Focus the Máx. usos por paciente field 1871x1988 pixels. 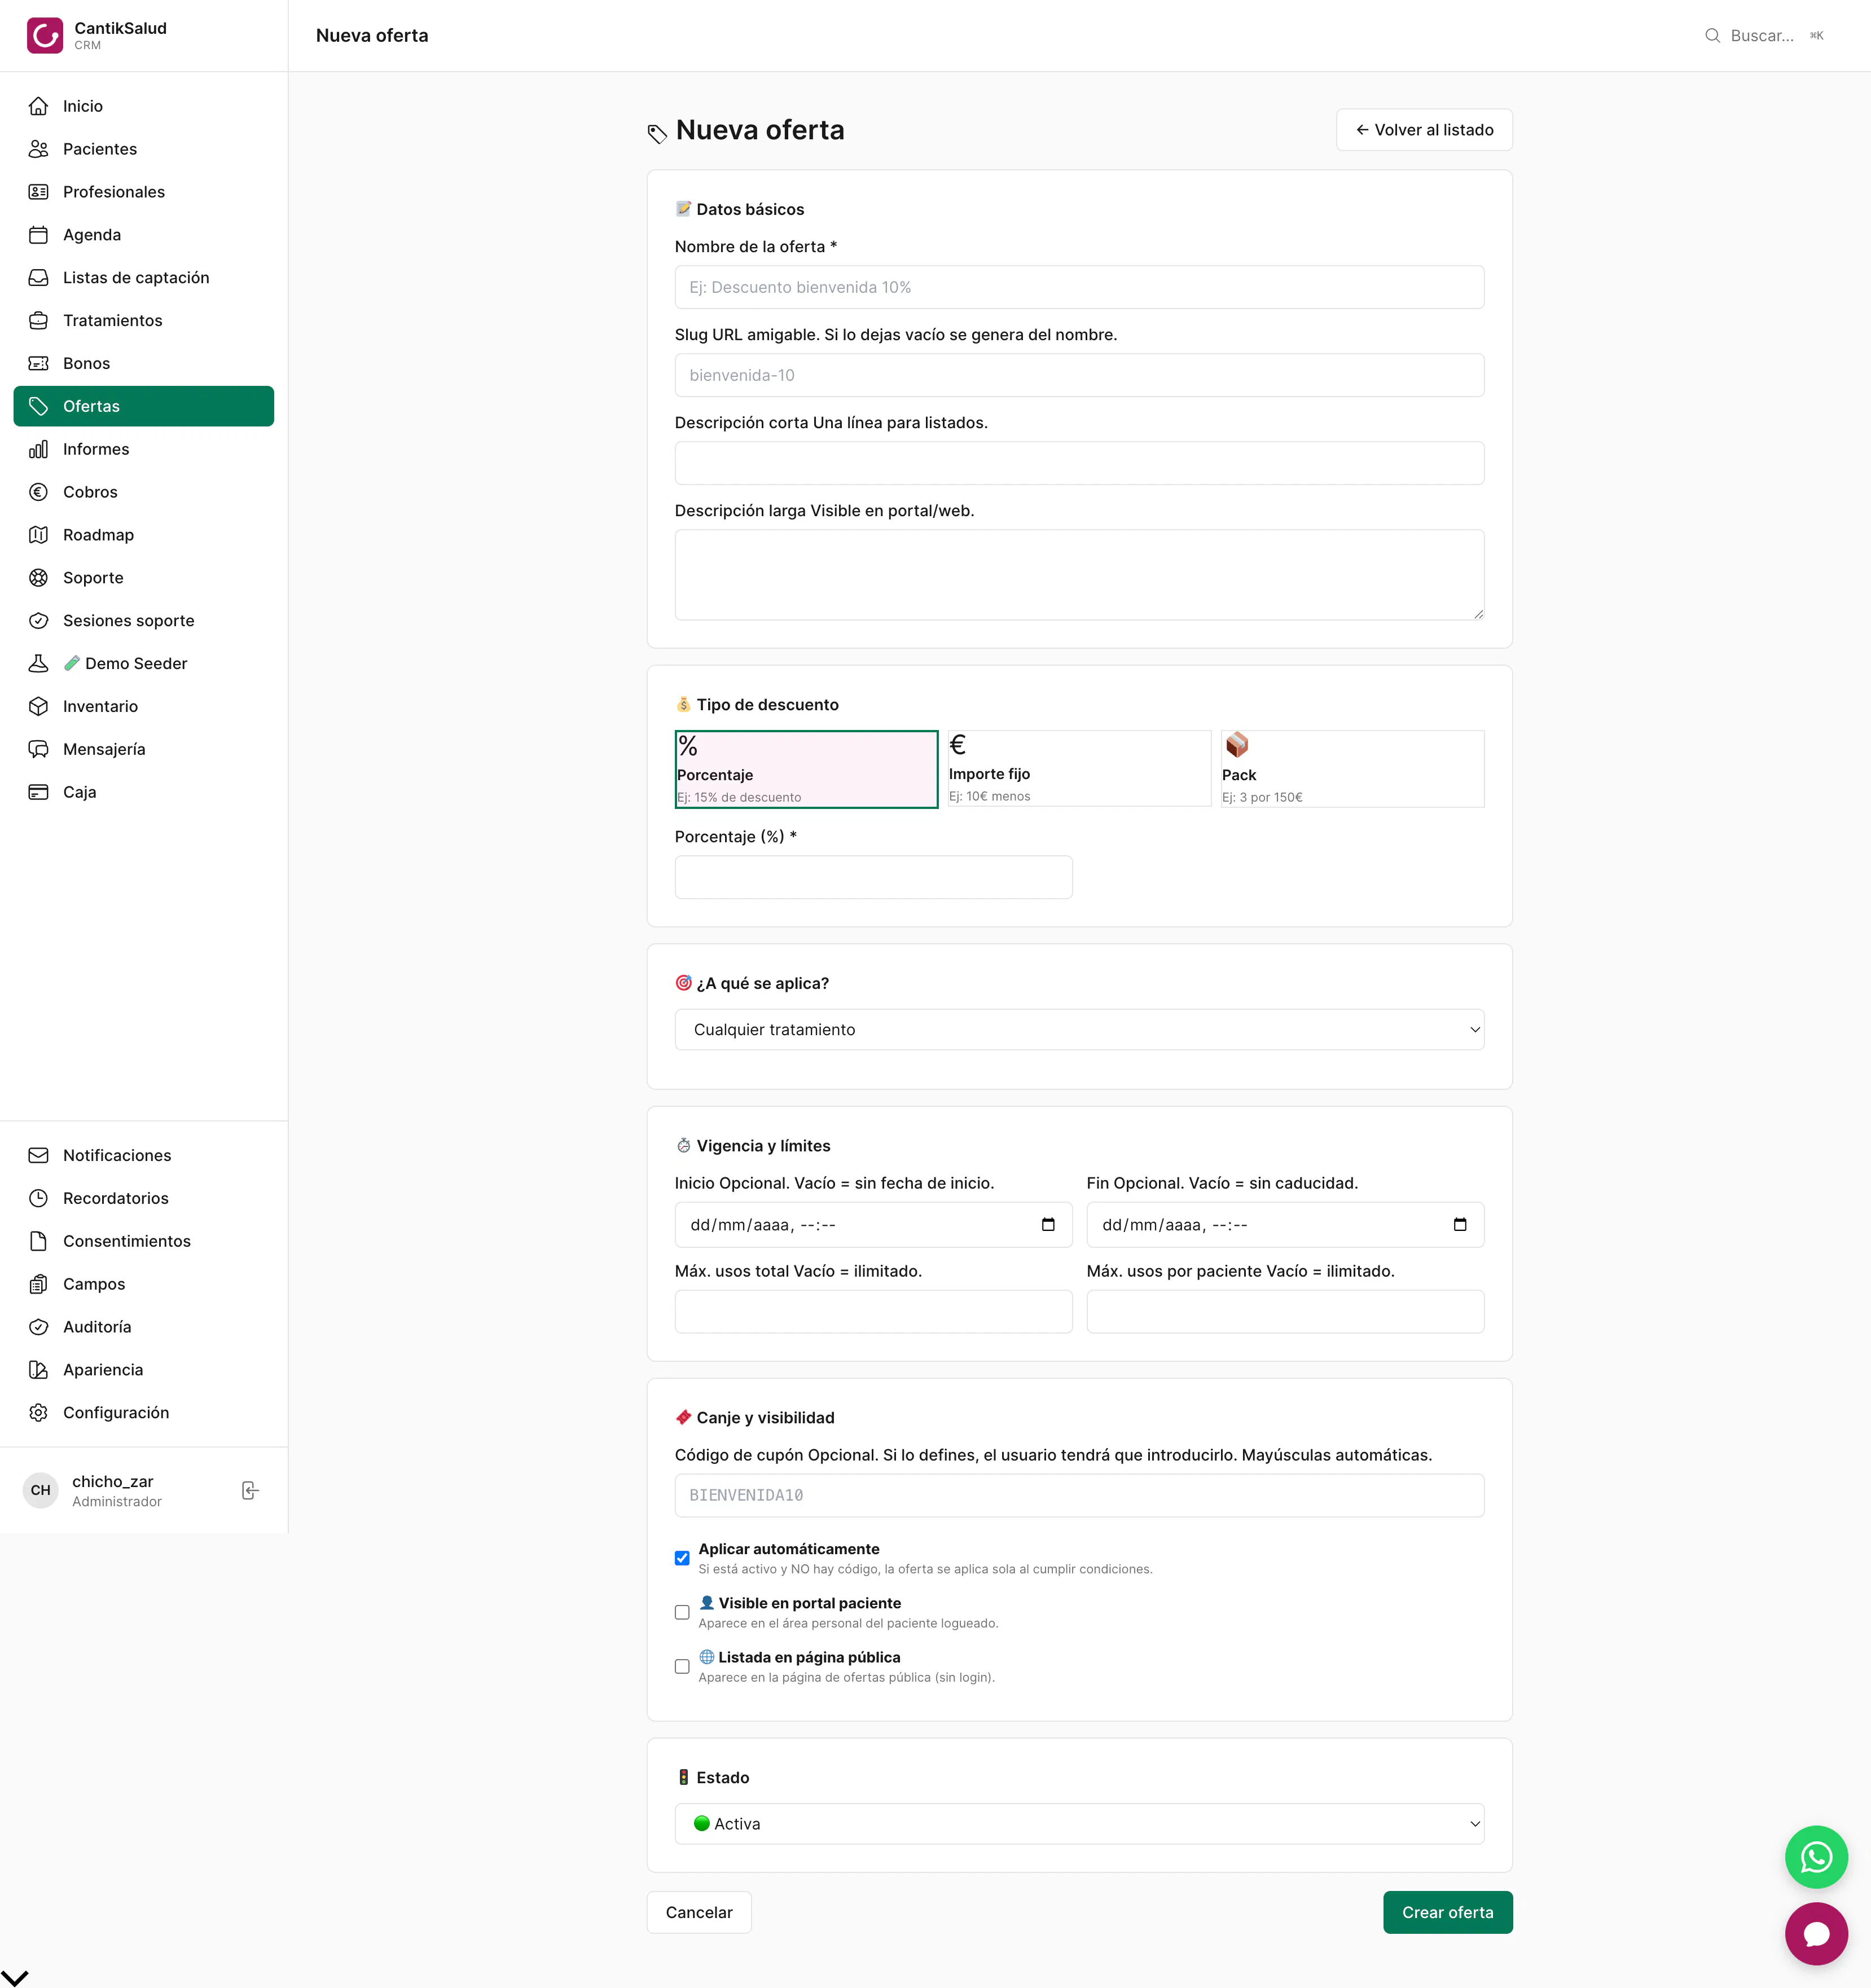[1285, 1312]
